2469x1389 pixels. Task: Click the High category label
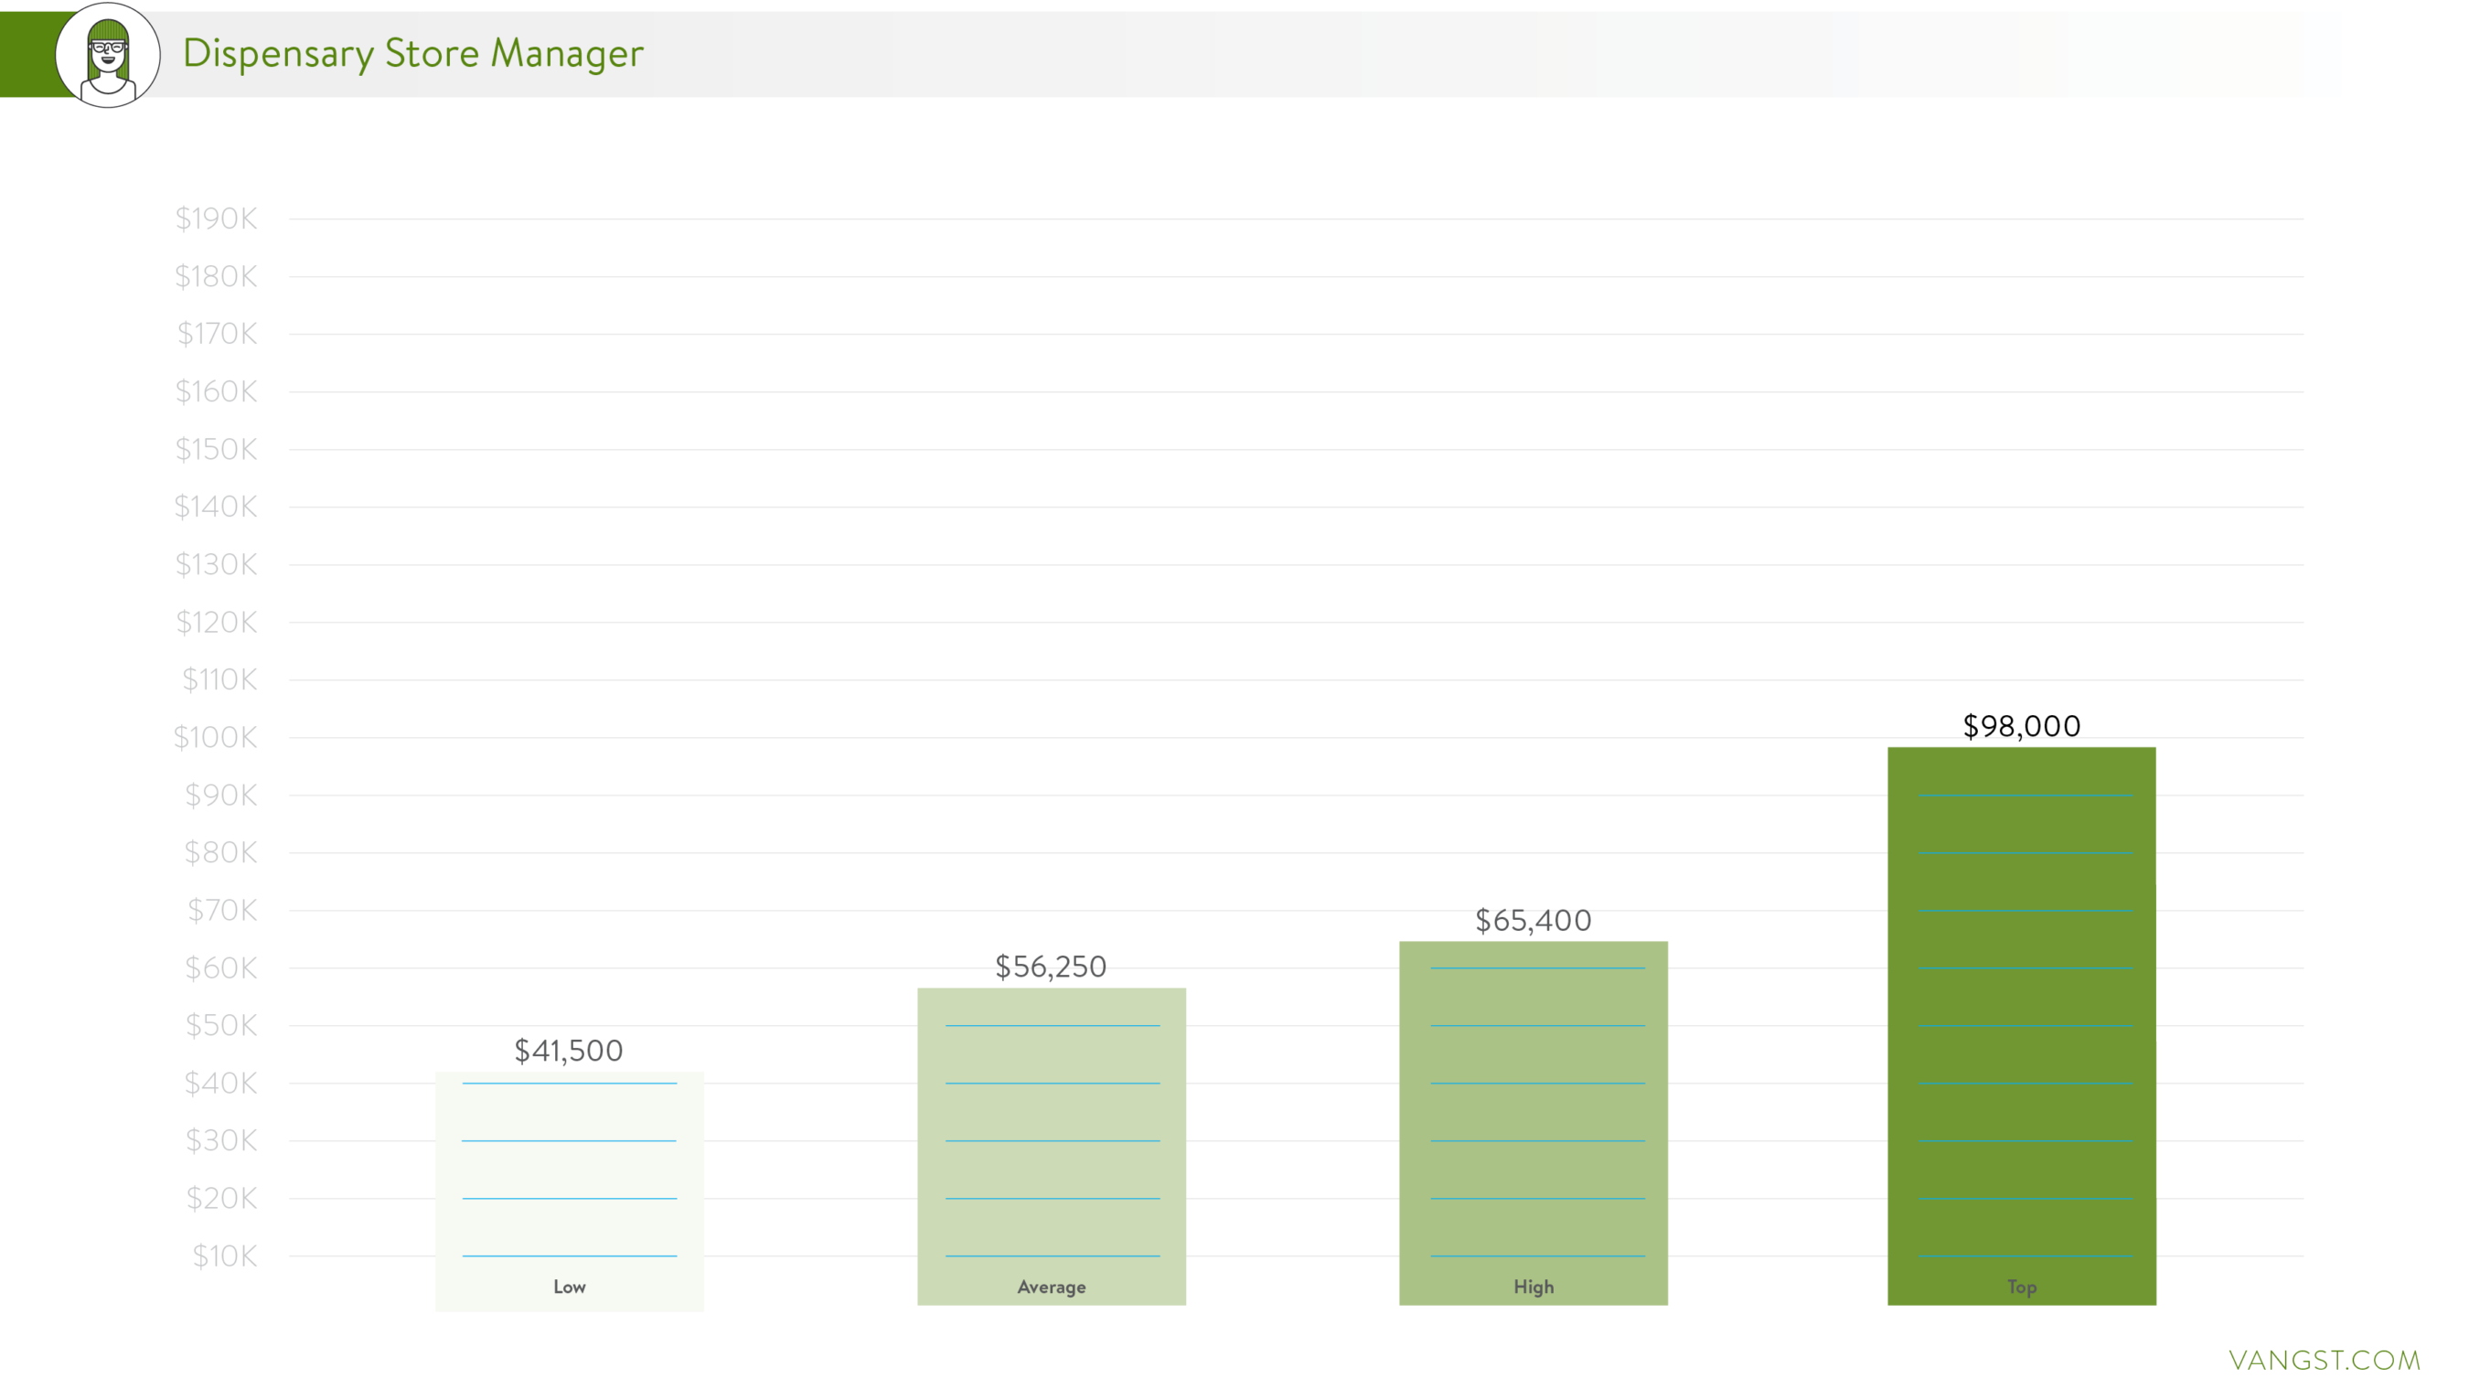coord(1534,1287)
